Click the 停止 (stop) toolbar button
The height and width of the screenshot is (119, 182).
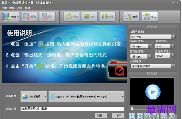[x=89, y=17]
